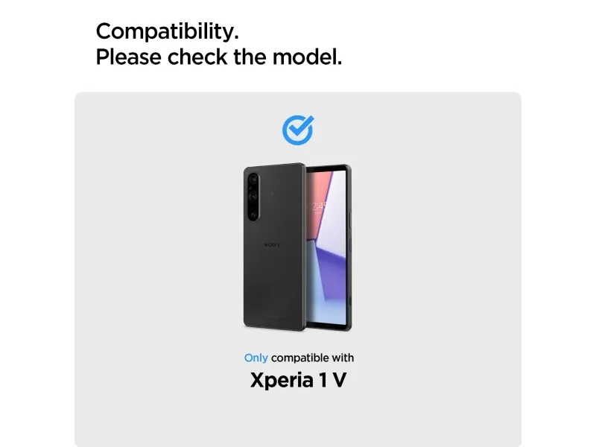The height and width of the screenshot is (447, 596).
Task: Click the bottom rear camera lens
Action: [x=254, y=214]
